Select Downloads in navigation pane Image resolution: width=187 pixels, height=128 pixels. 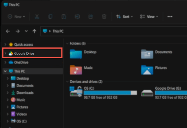click(33, 93)
